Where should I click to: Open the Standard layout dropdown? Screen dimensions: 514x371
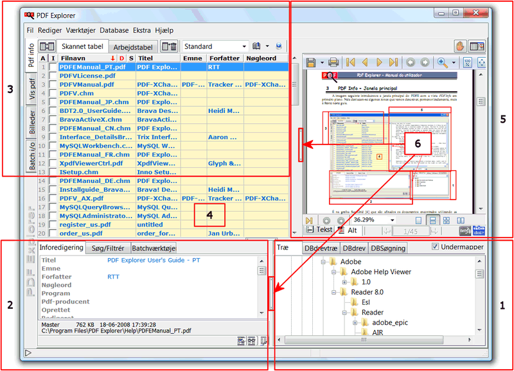point(244,47)
